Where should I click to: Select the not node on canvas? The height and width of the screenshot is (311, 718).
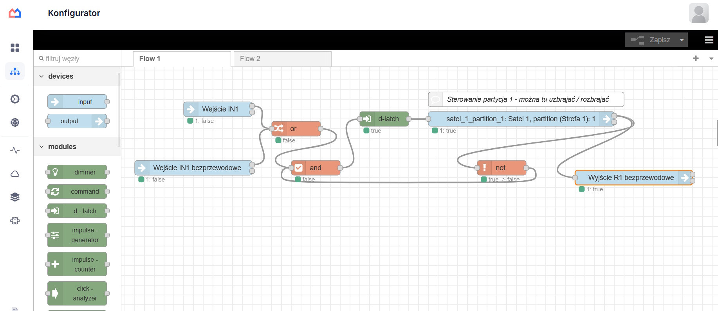pyautogui.click(x=502, y=168)
